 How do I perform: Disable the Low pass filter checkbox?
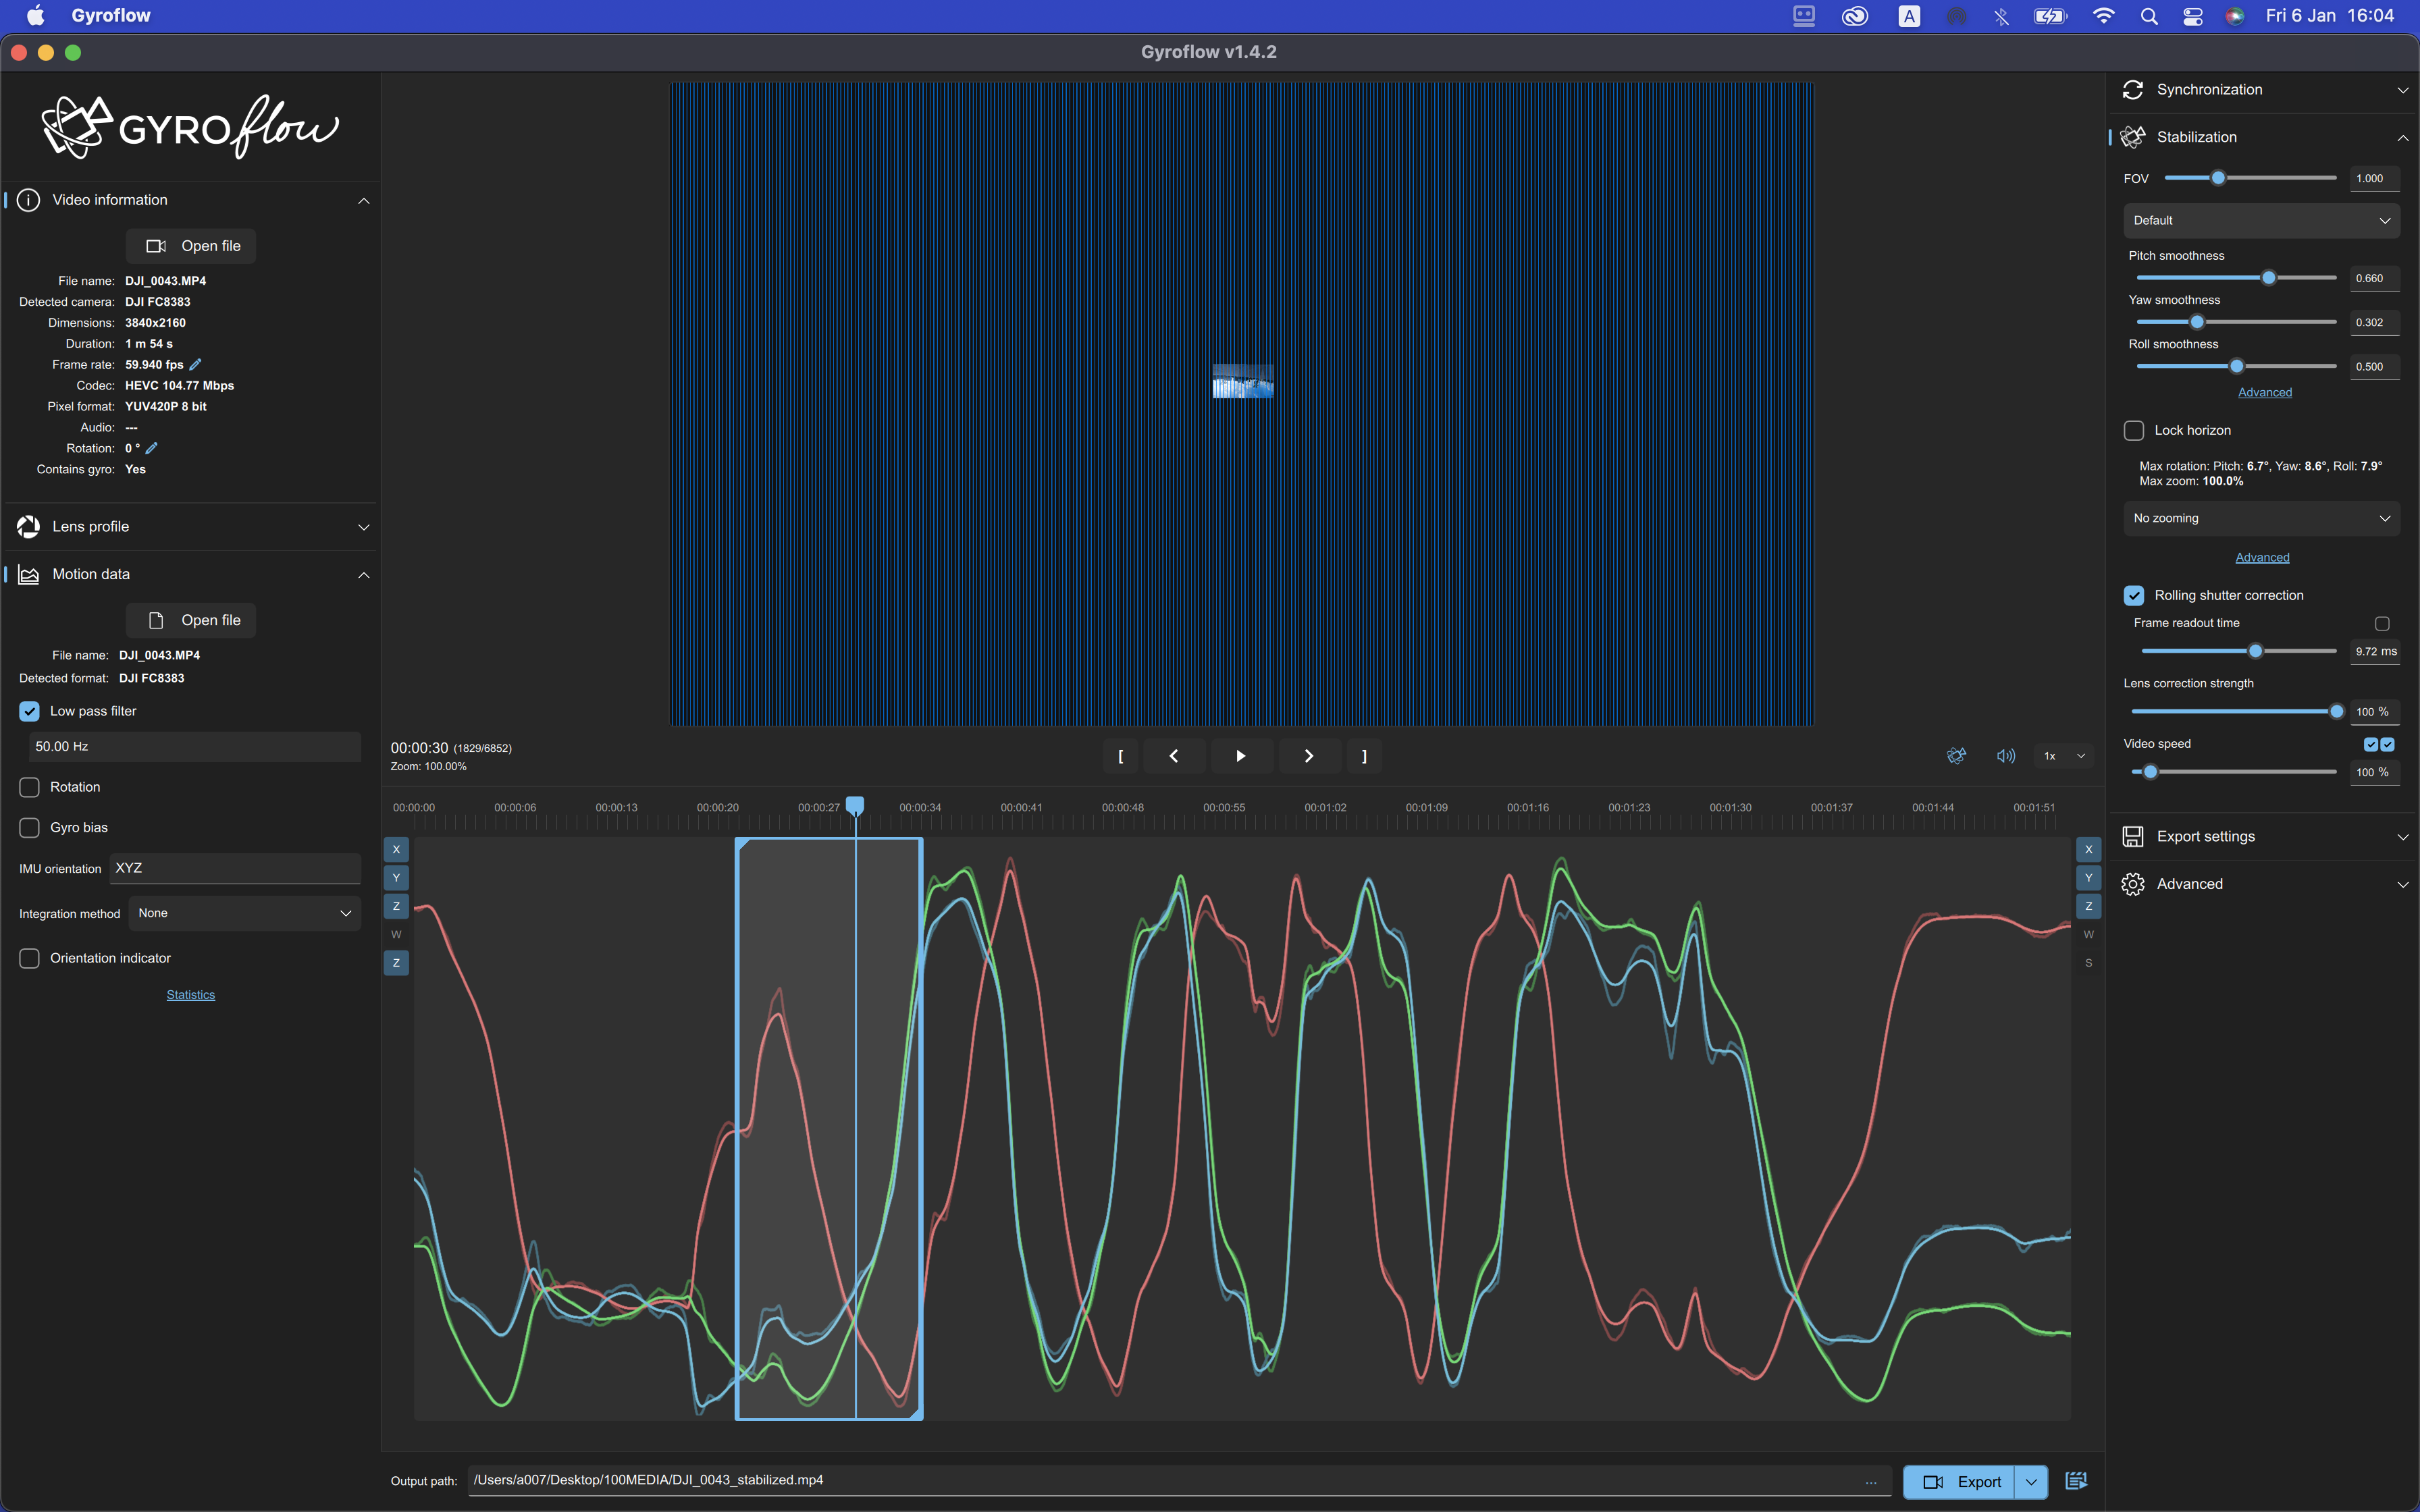29,710
